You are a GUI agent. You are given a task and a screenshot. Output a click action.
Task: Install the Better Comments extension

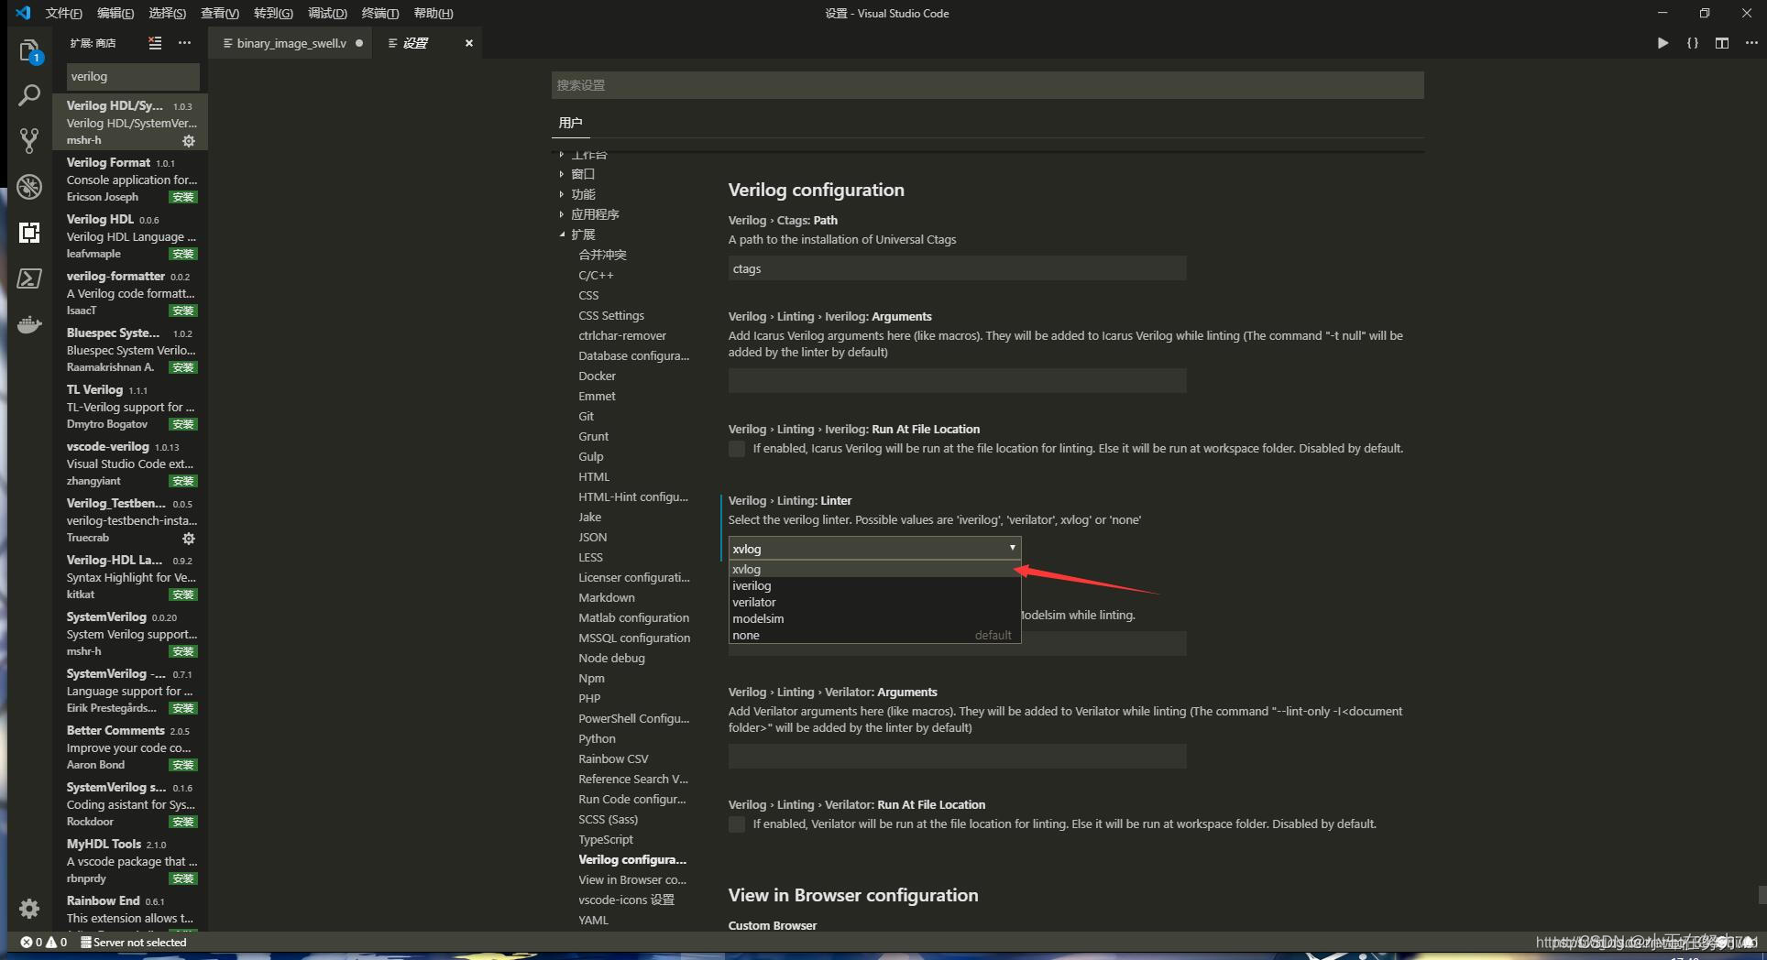tap(183, 766)
